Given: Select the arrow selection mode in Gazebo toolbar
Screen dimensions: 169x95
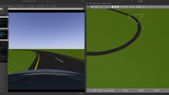Looking at the screenshot, I should [89, 7].
